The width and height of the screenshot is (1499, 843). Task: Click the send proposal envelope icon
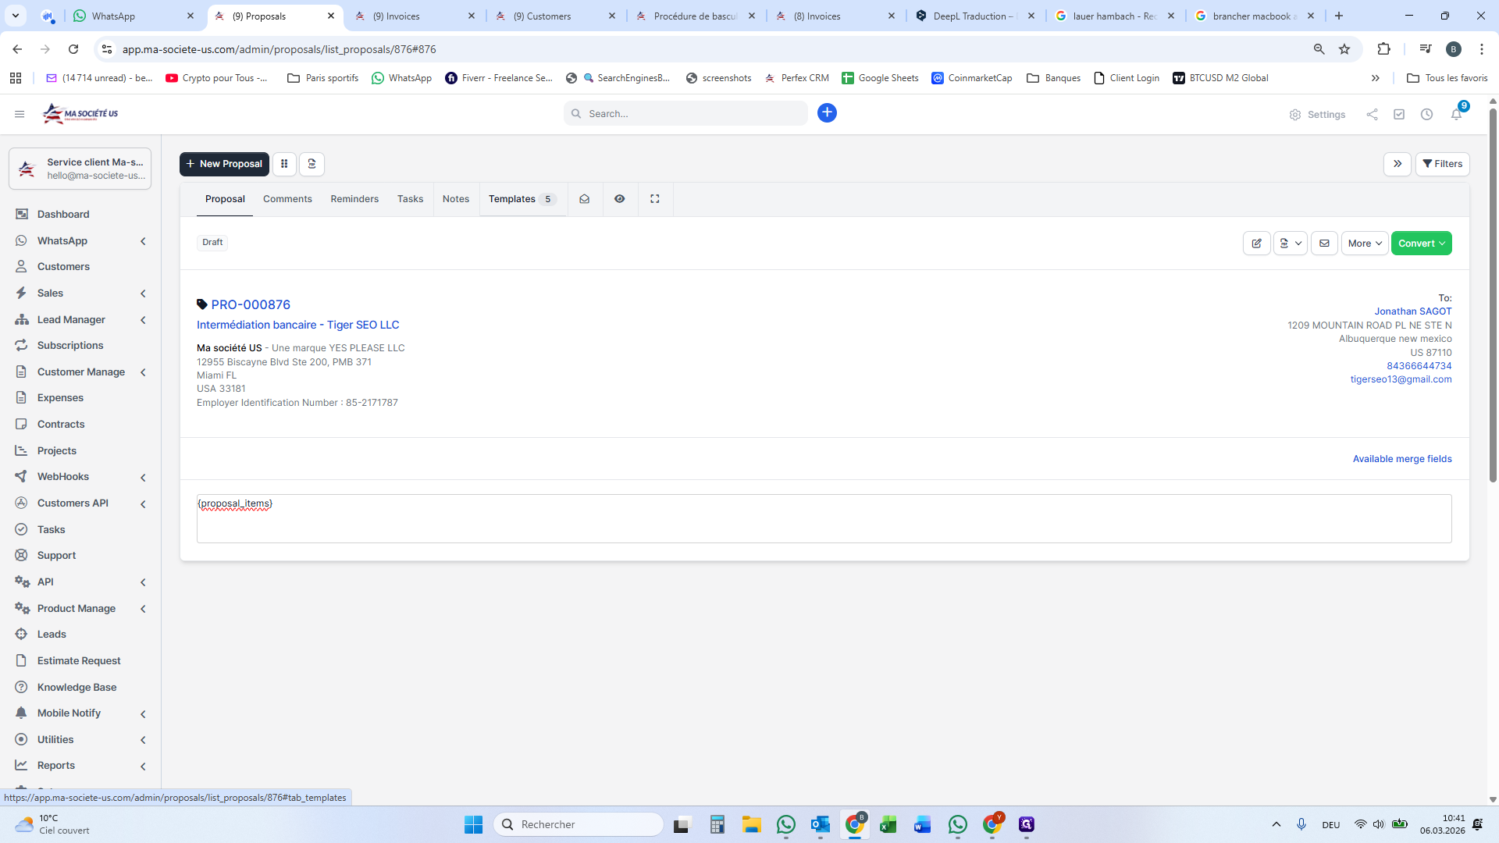pyautogui.click(x=1324, y=244)
